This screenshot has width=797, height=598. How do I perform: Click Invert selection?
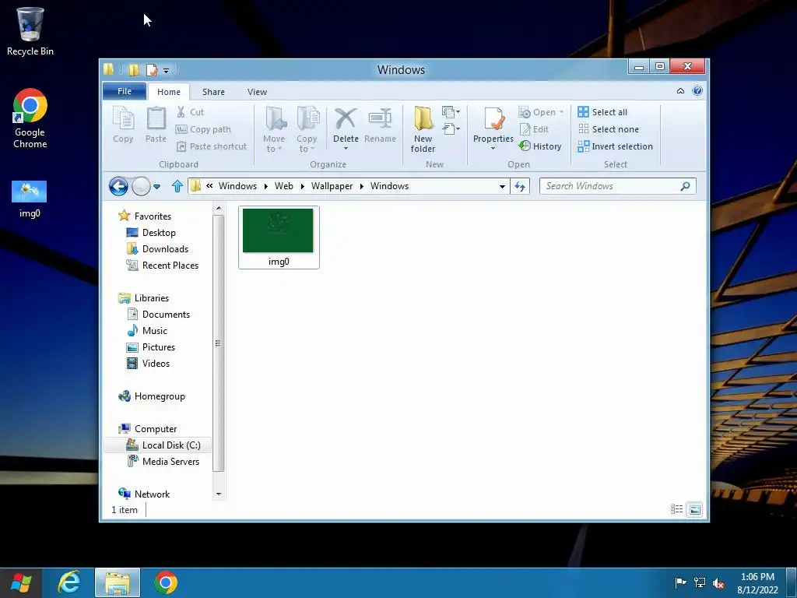[615, 146]
